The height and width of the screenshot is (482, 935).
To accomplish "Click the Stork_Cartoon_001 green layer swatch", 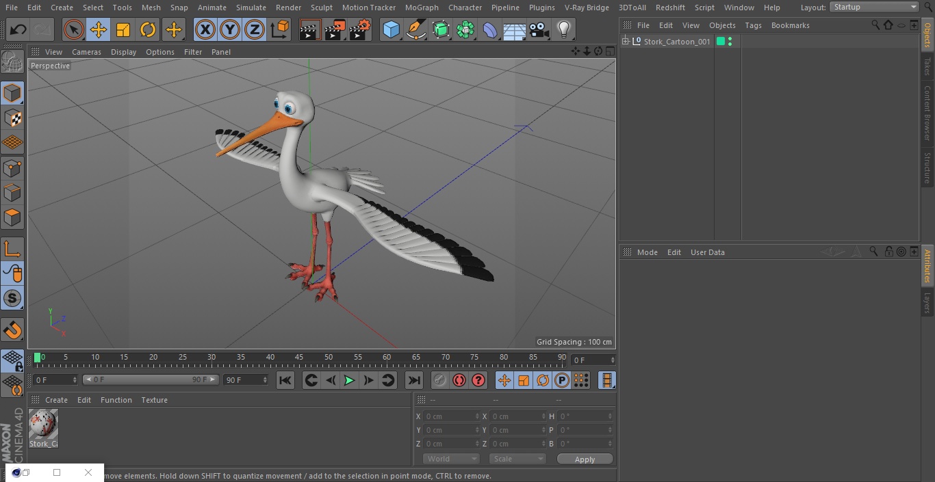I will click(721, 42).
